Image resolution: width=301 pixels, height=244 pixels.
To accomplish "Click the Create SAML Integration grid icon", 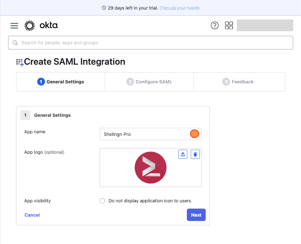I will pyautogui.click(x=20, y=63).
